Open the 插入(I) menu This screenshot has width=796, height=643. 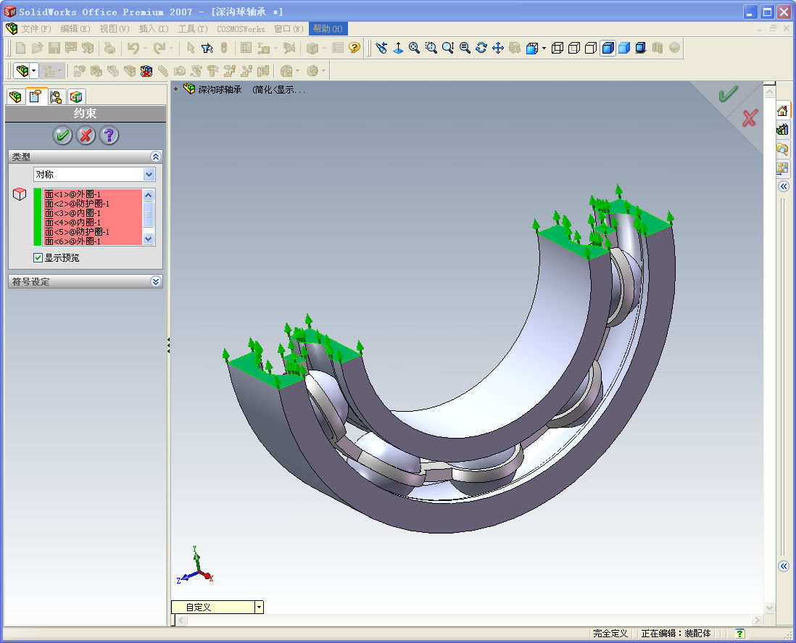pyautogui.click(x=153, y=29)
